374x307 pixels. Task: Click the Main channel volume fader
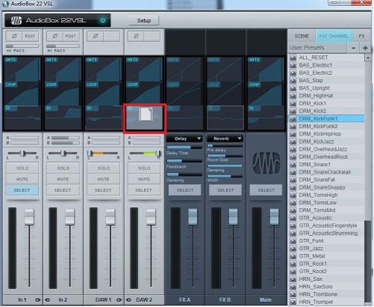coord(274,217)
